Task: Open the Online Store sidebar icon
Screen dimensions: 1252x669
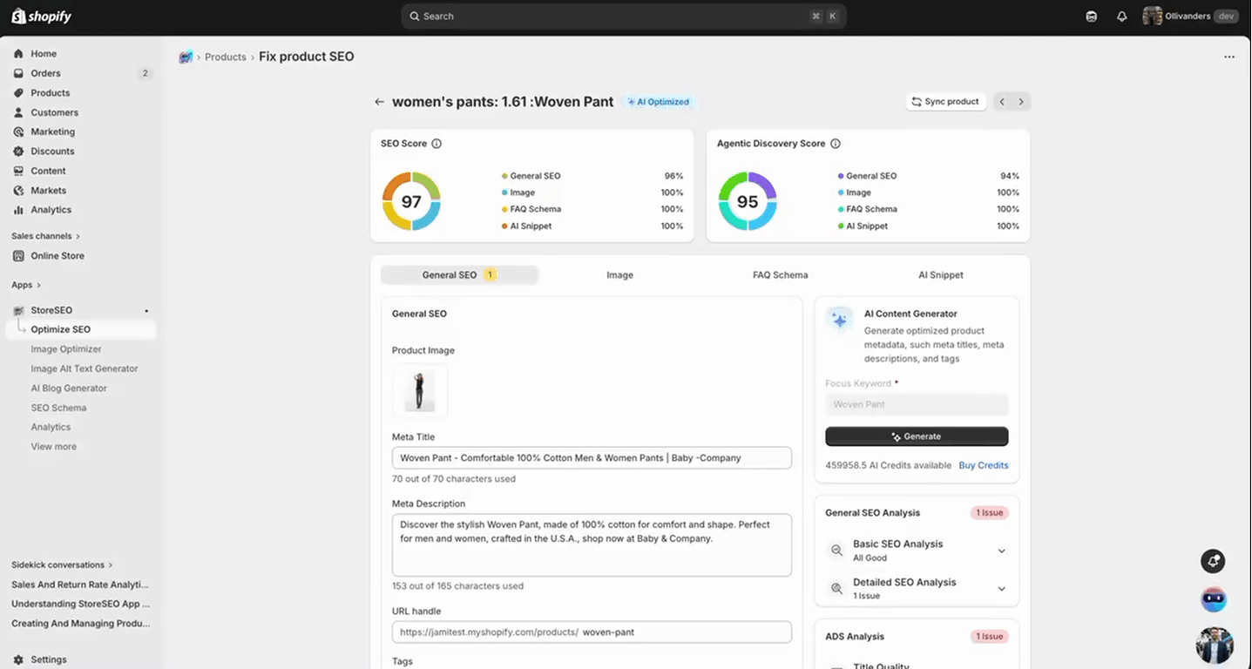Action: tap(18, 255)
